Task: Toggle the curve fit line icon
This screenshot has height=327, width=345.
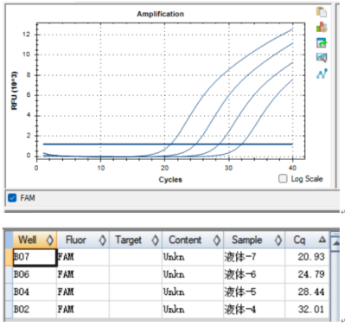Action: [x=322, y=74]
